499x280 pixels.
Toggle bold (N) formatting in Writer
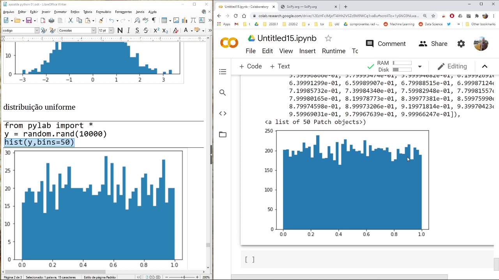(120, 30)
